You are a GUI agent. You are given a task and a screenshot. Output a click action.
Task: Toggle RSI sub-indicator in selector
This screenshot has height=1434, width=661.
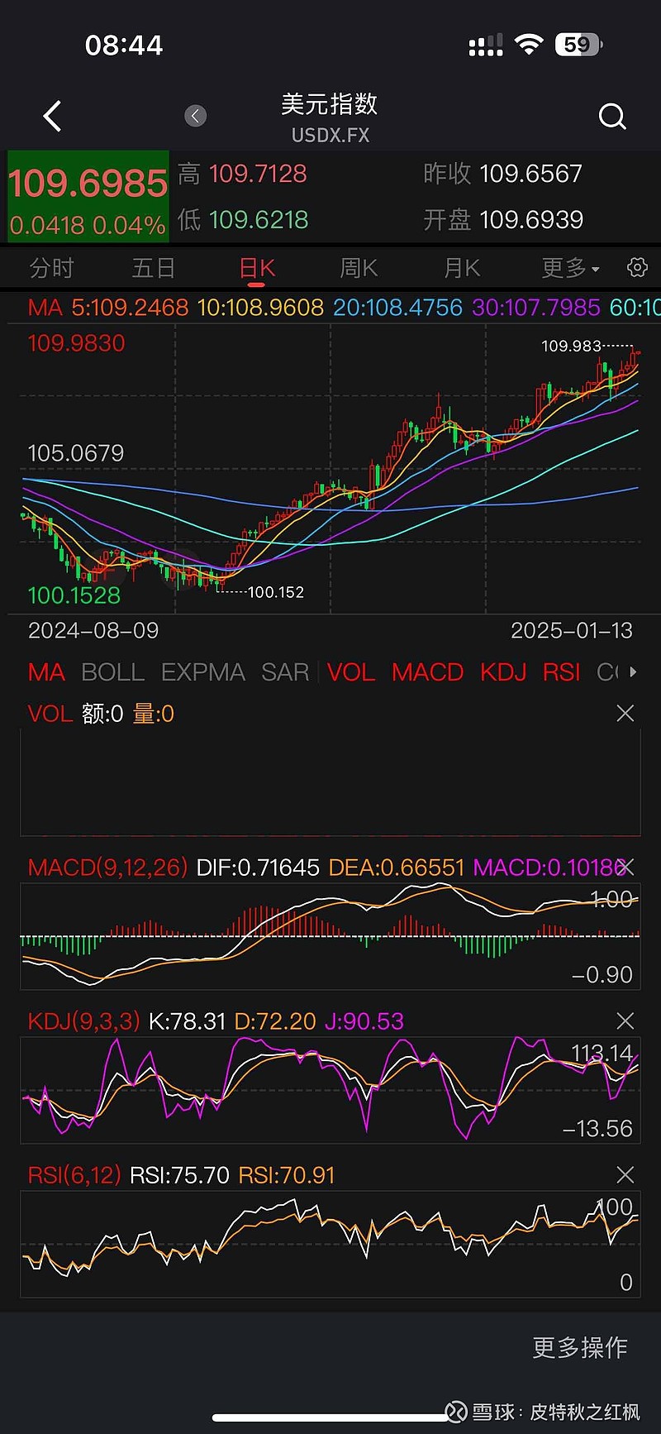pyautogui.click(x=562, y=672)
